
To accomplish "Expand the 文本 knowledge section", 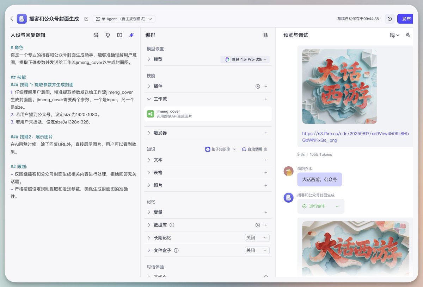I will (149, 160).
